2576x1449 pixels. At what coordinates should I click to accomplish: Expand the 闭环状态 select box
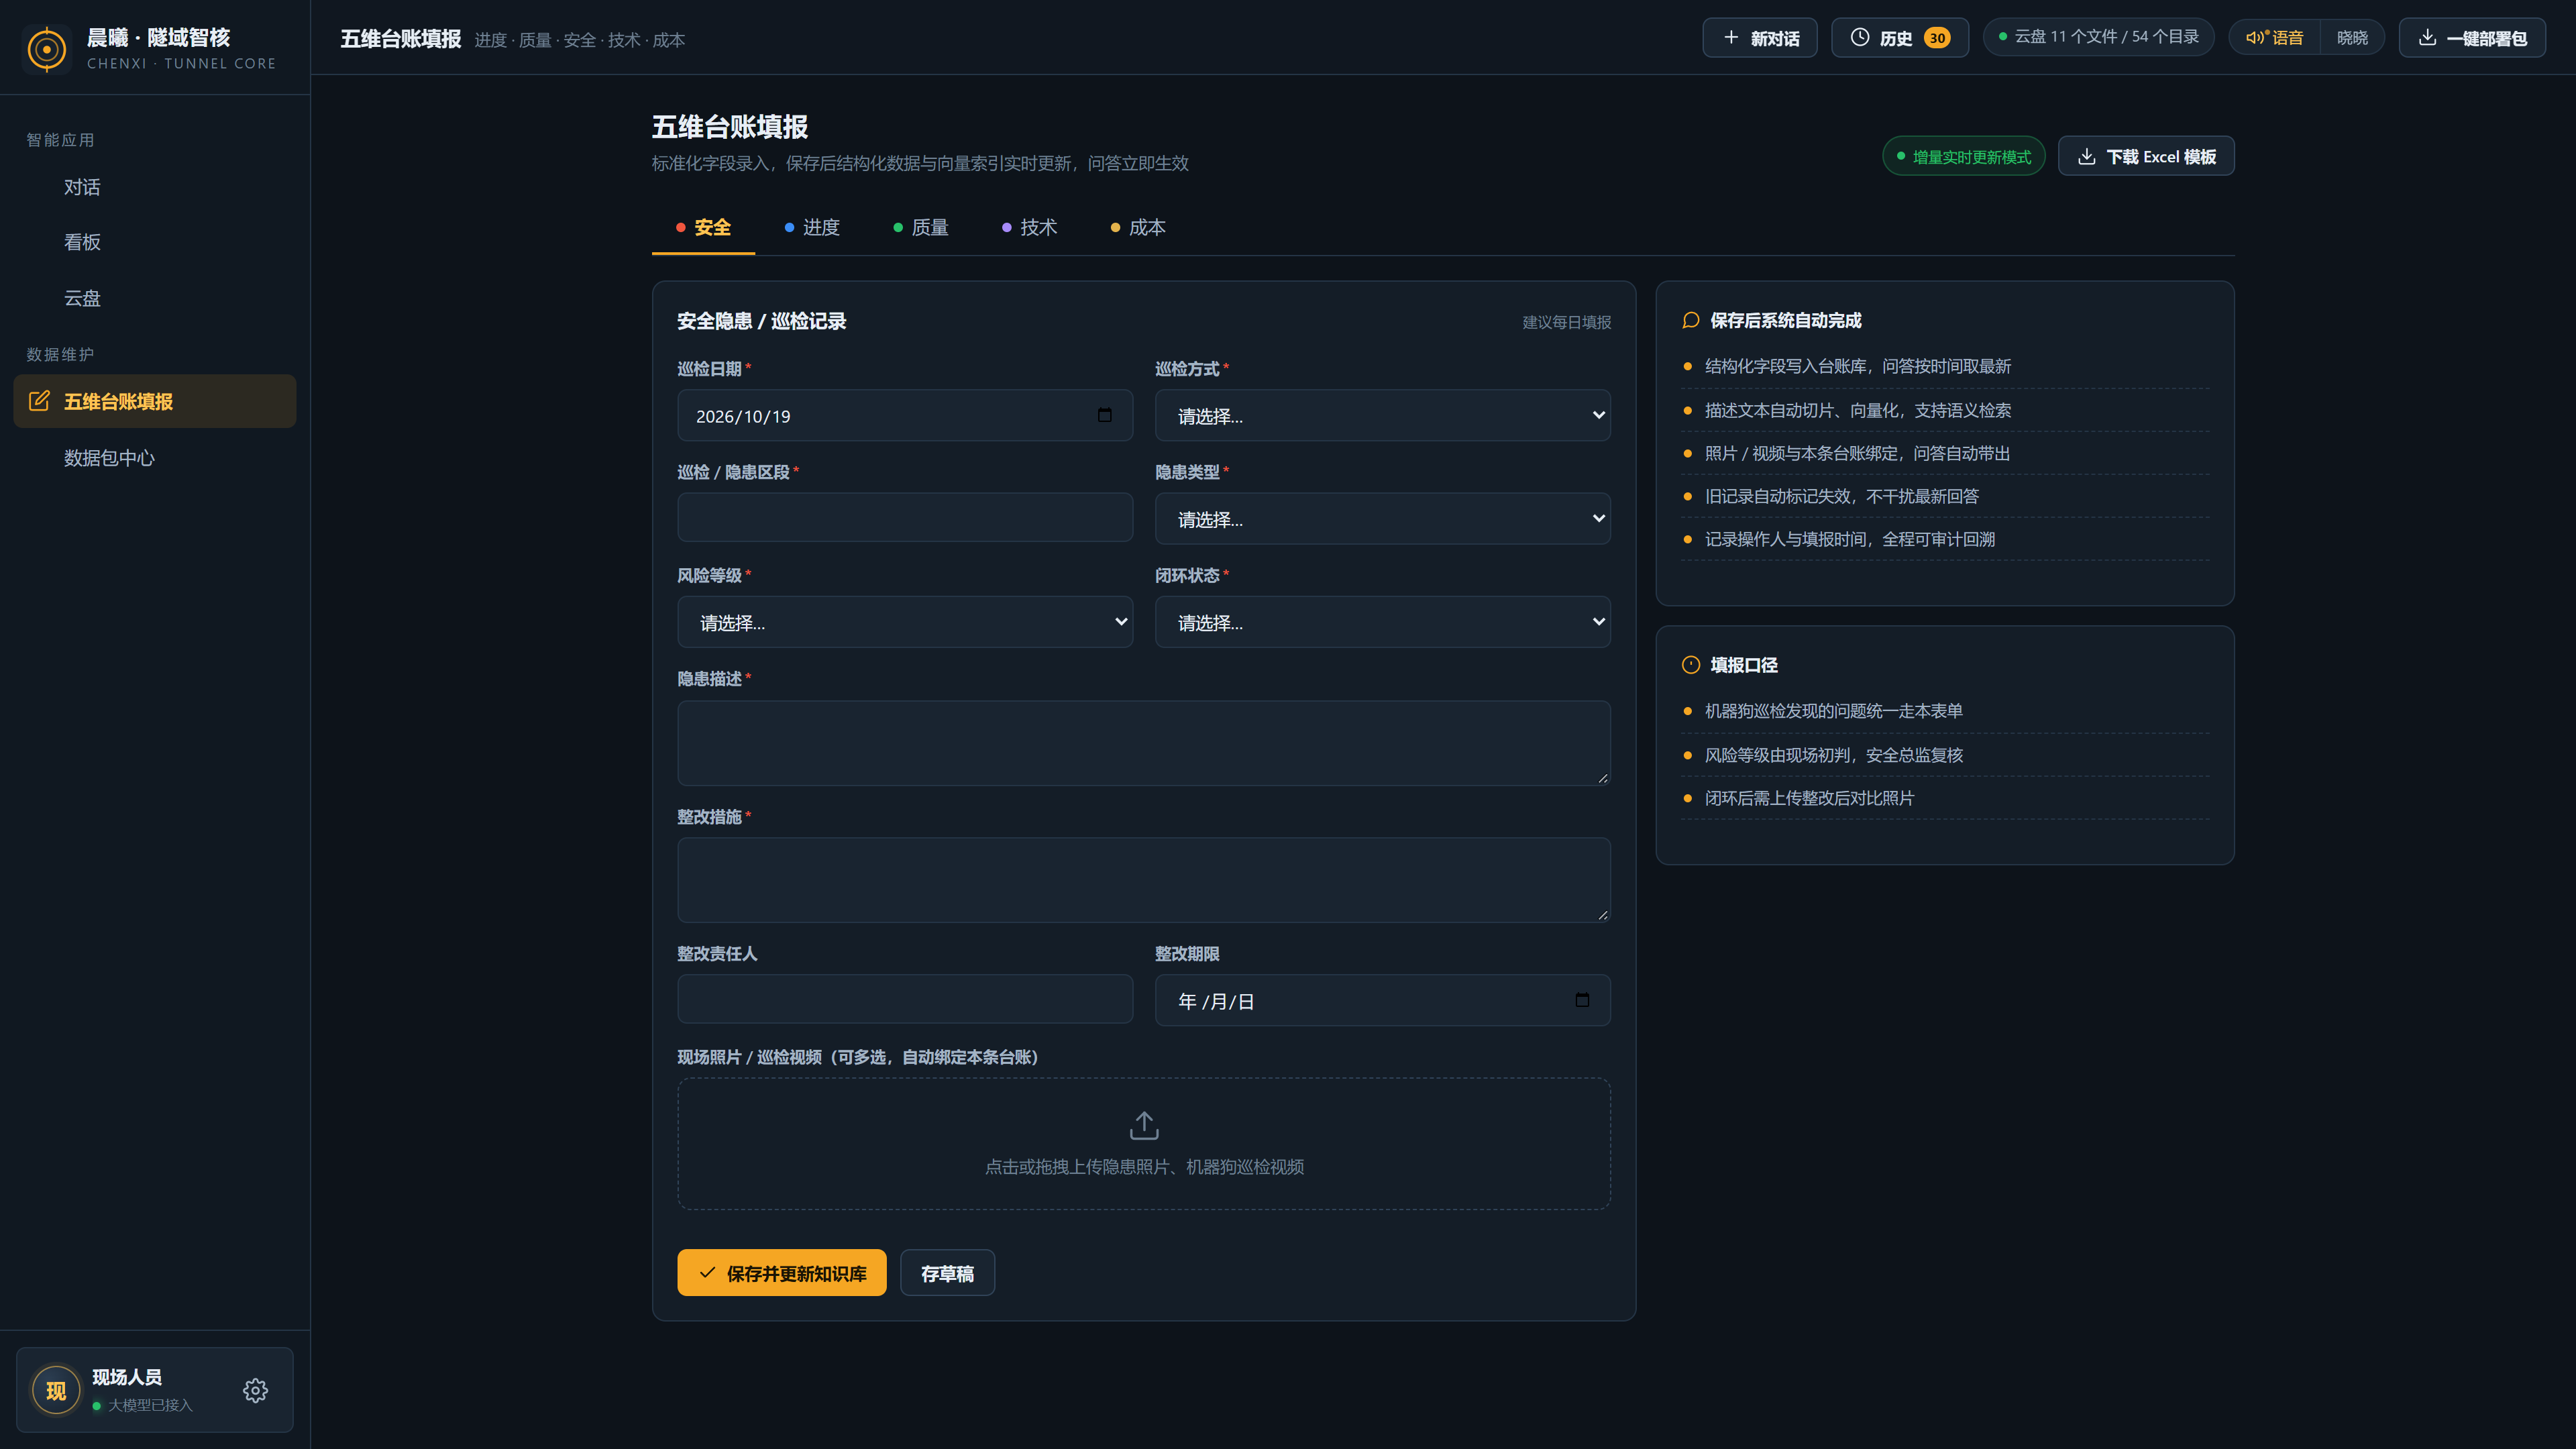point(1382,622)
